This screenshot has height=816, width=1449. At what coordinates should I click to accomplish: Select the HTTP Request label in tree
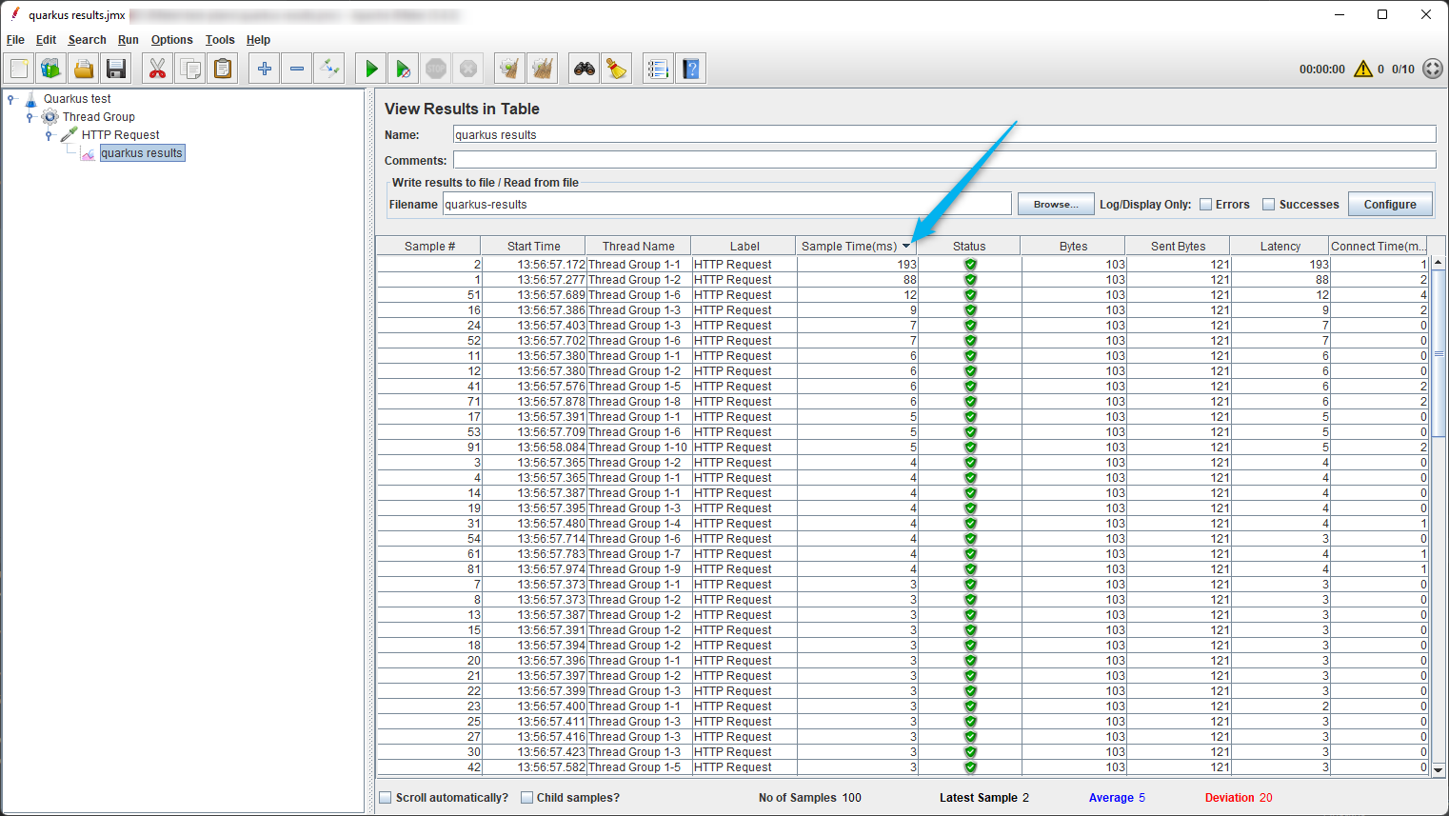coord(120,135)
